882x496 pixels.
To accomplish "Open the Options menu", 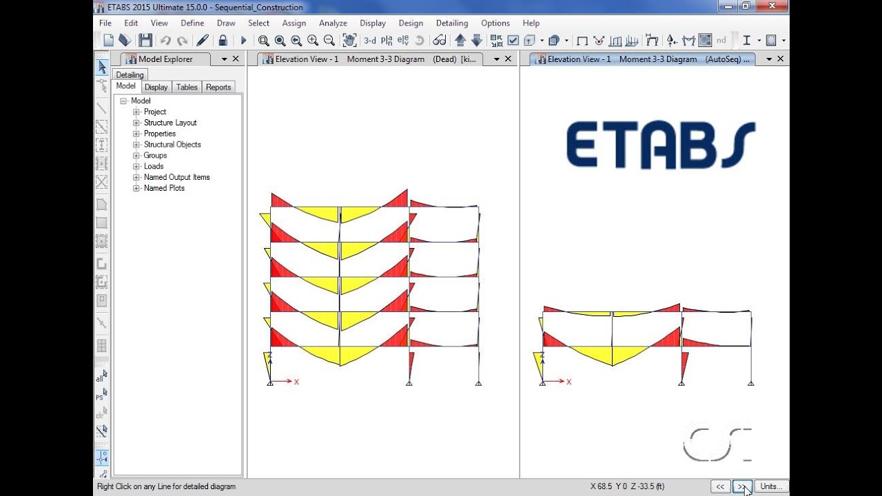I will (495, 23).
